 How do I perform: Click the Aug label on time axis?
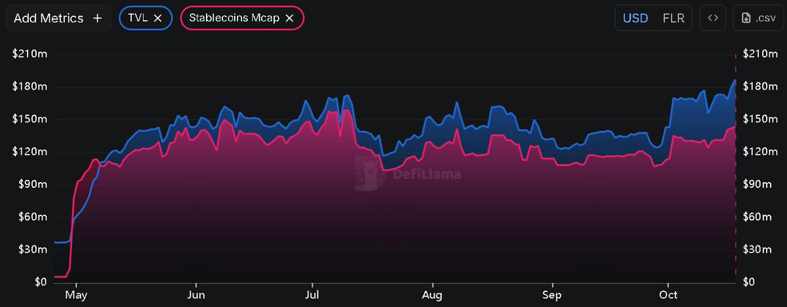click(x=432, y=295)
